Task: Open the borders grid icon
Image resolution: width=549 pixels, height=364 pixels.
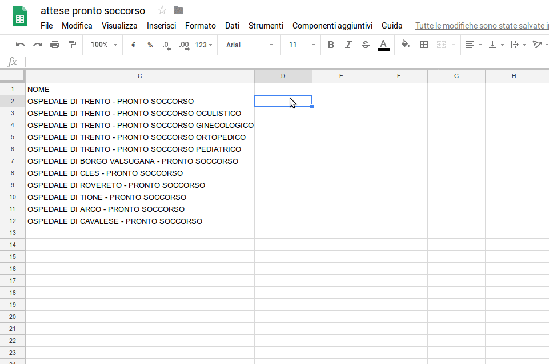Action: point(424,45)
